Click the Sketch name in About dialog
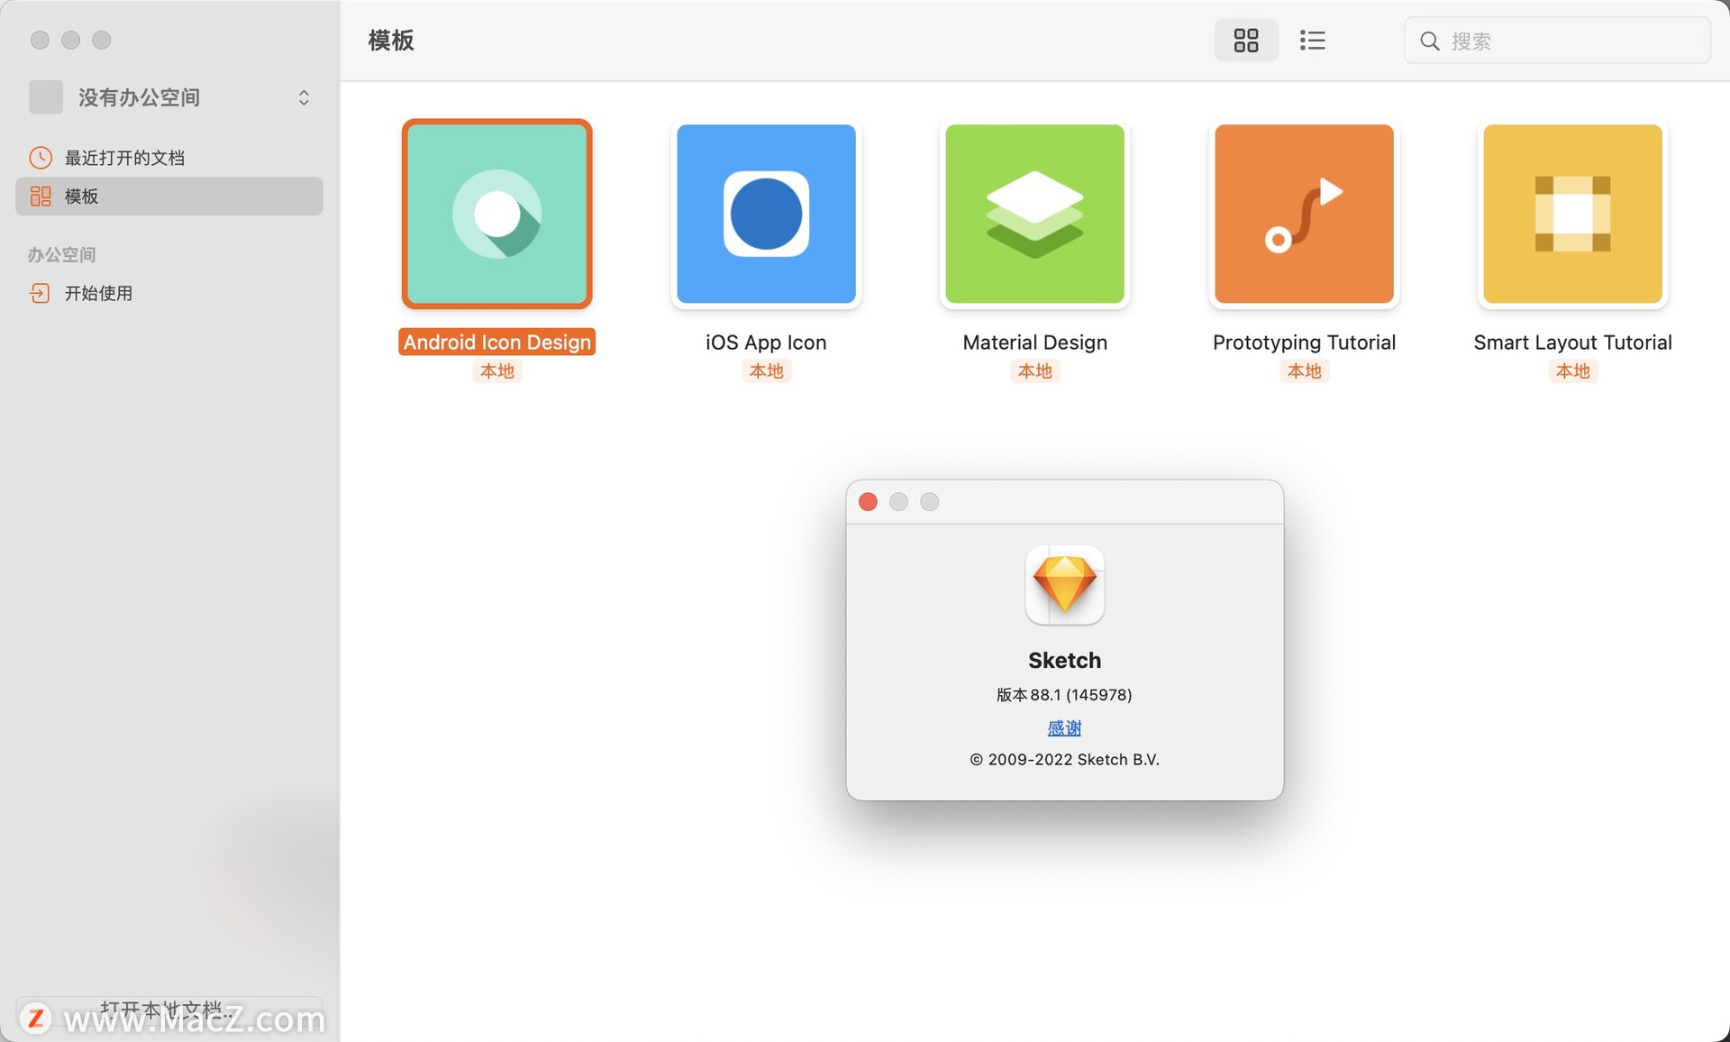Viewport: 1730px width, 1042px height. click(x=1064, y=661)
